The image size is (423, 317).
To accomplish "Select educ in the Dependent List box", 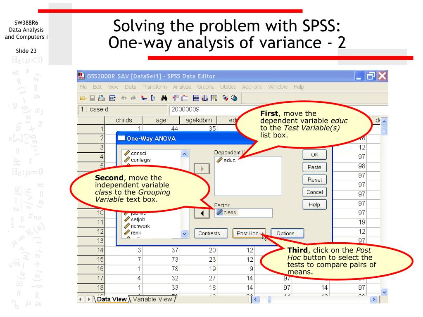I will point(226,160).
